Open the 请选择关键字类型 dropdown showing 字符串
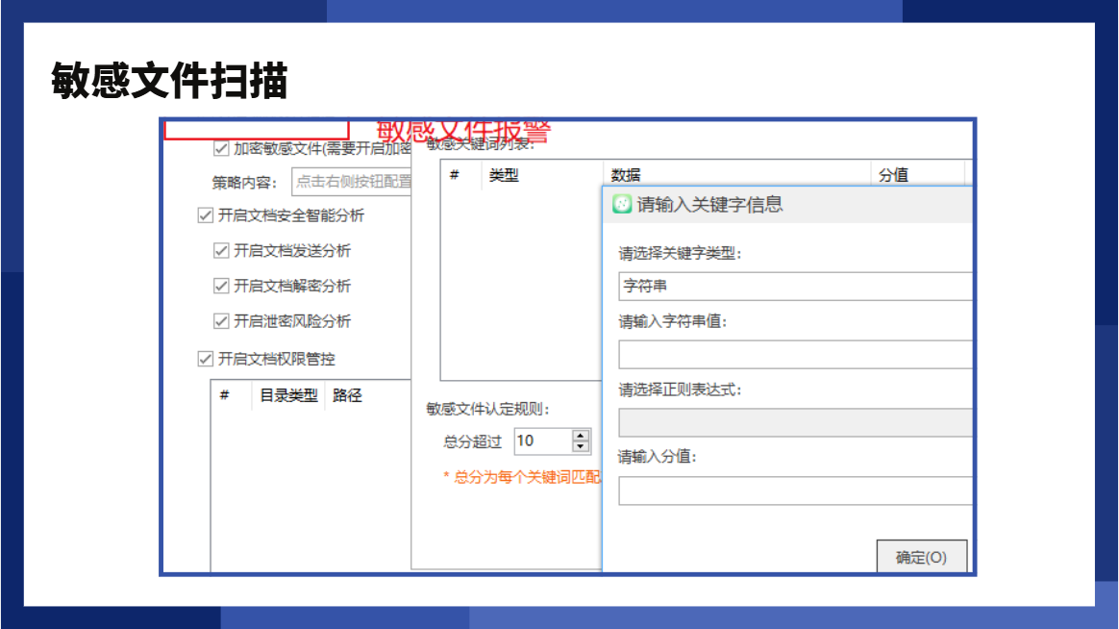 (795, 287)
